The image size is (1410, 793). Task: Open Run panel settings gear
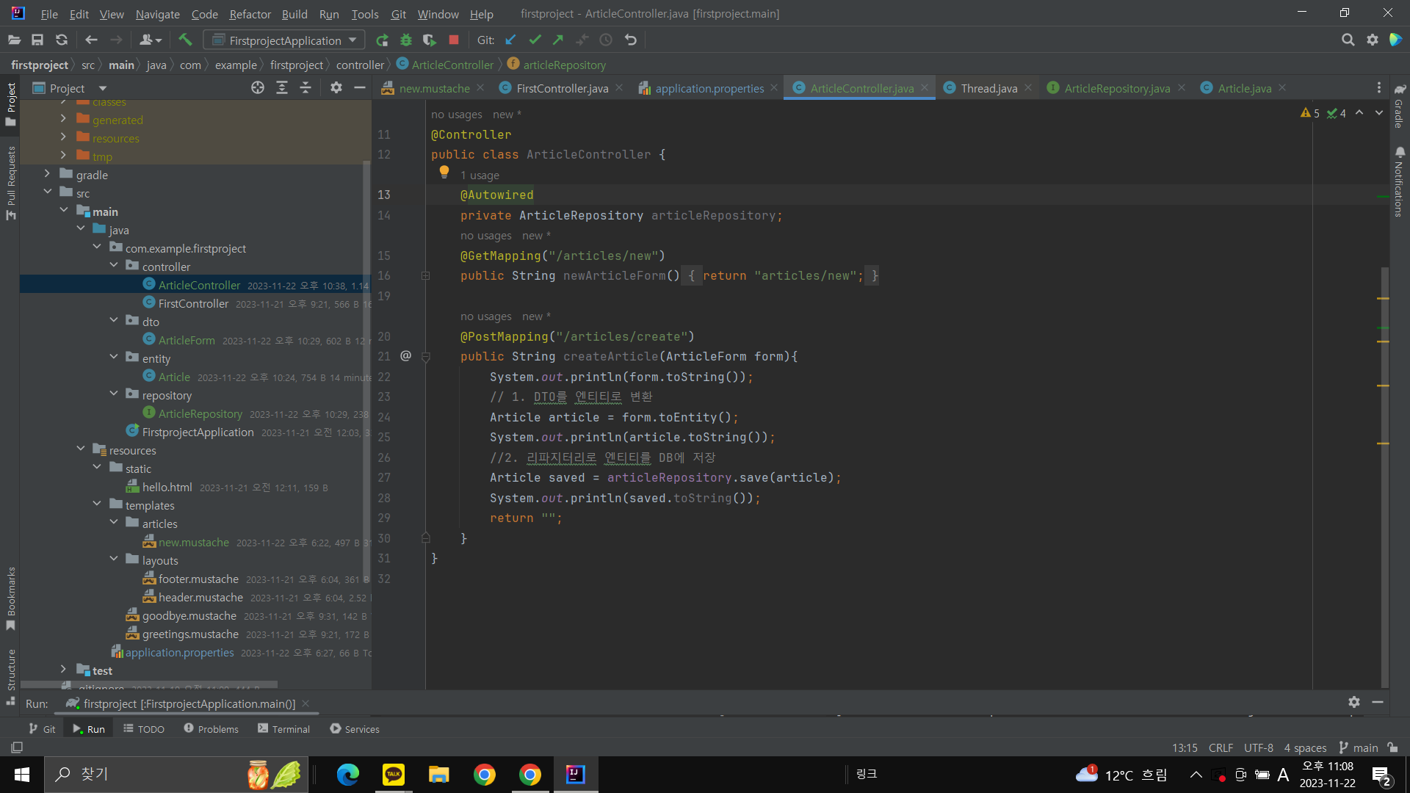(x=1354, y=702)
